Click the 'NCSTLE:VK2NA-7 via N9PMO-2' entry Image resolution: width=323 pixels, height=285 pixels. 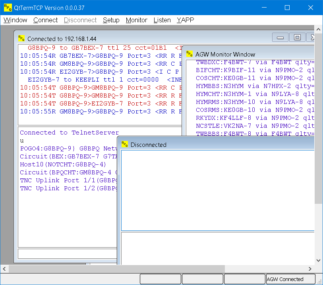[255, 126]
